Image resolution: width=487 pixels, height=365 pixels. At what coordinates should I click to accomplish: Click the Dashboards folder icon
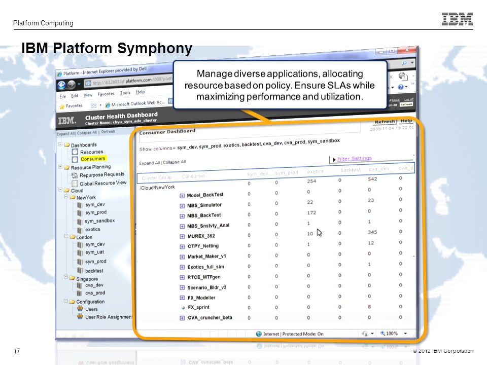click(x=67, y=144)
